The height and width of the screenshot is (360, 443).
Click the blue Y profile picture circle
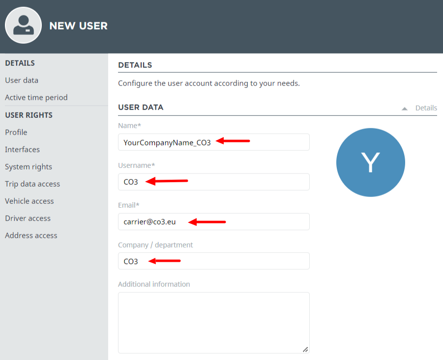[370, 163]
